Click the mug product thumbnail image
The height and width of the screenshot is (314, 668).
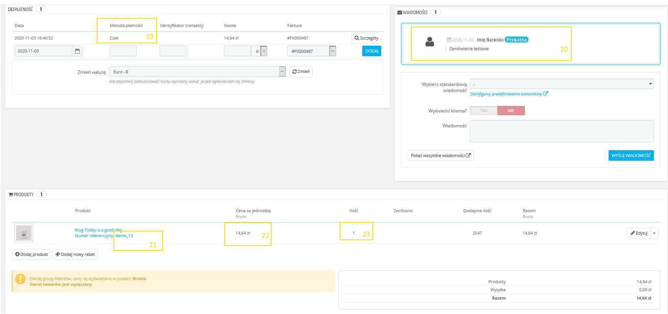point(24,233)
